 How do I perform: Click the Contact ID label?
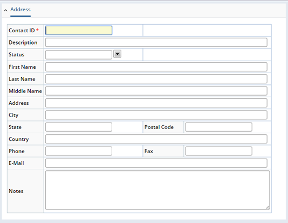click(22, 31)
